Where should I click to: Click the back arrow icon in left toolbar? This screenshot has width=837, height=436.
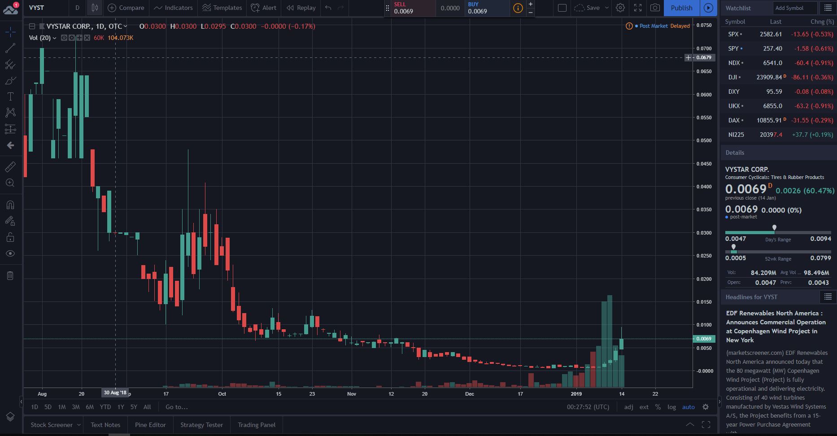pyautogui.click(x=10, y=145)
